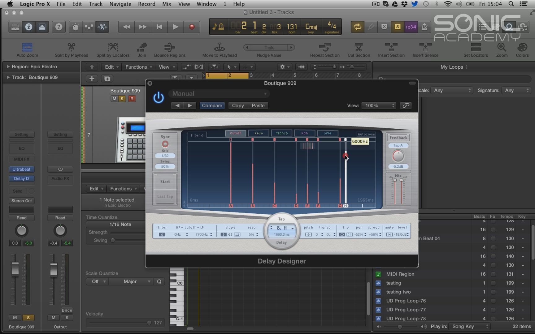Open the Manual preset dropdown
The image size is (535, 334).
(219, 94)
